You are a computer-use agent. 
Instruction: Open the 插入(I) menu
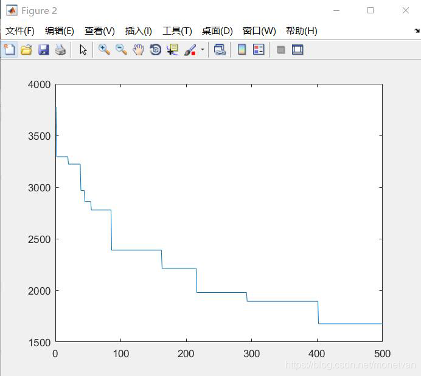click(139, 31)
